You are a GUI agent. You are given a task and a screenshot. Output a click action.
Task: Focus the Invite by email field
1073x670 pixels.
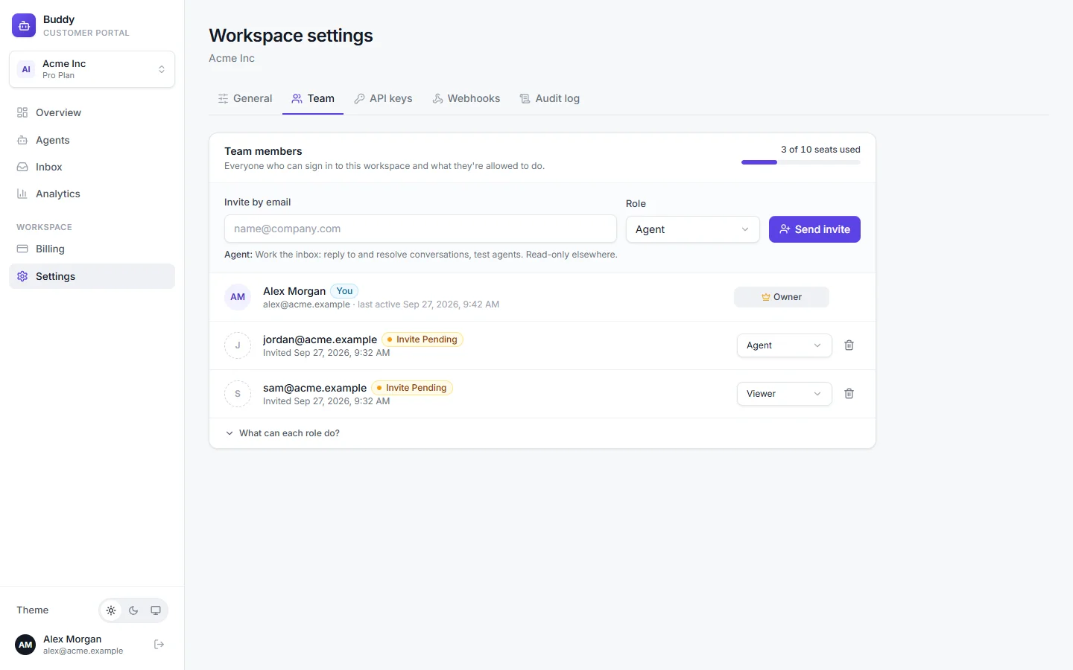(x=420, y=229)
